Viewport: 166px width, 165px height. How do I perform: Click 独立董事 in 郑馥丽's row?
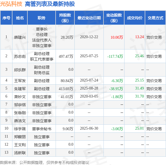click(41, 137)
